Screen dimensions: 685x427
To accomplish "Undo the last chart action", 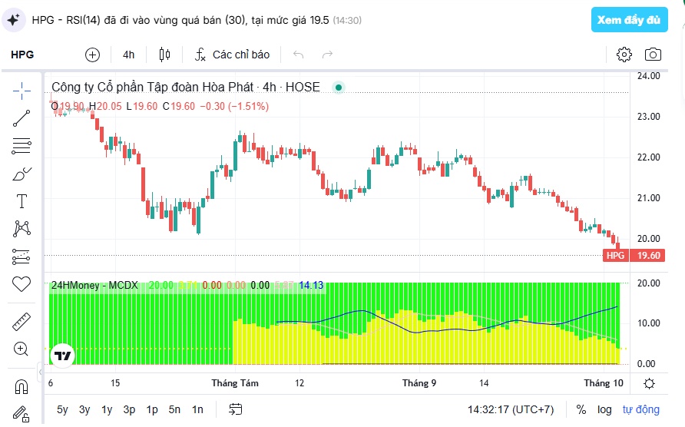I will coord(299,55).
